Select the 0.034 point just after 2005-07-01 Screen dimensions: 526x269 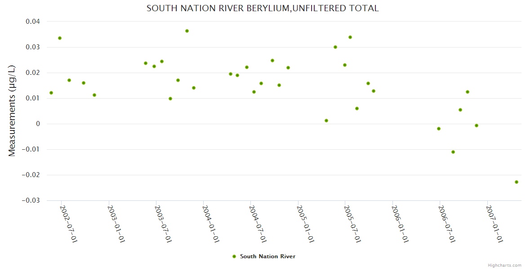(350, 37)
